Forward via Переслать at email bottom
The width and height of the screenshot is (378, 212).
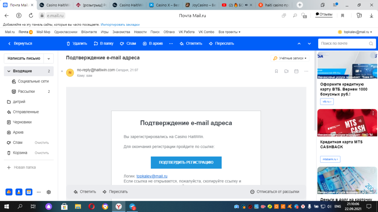pyautogui.click(x=115, y=192)
